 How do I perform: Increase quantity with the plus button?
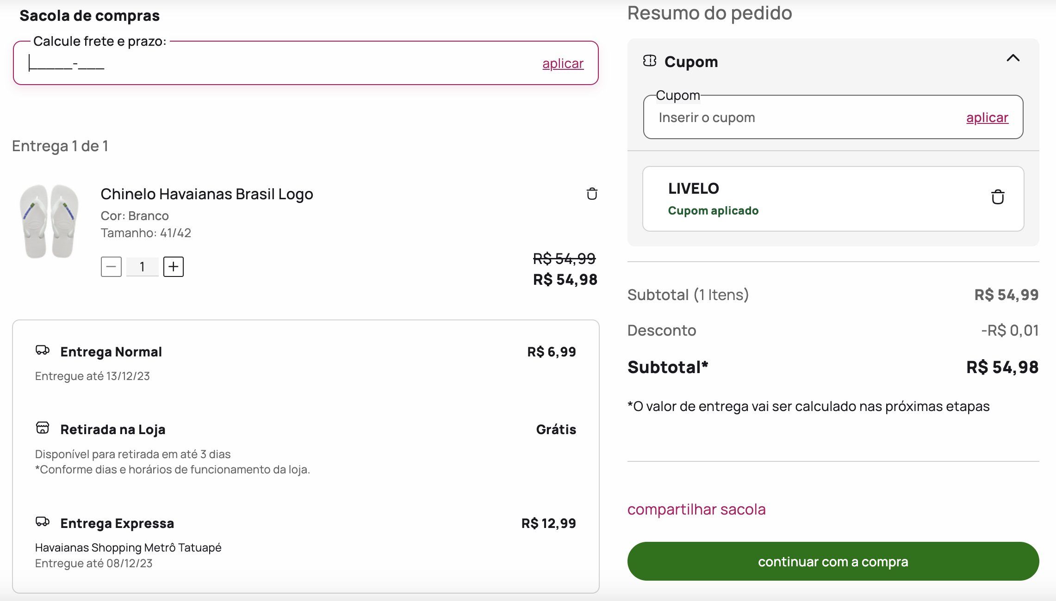tap(174, 267)
